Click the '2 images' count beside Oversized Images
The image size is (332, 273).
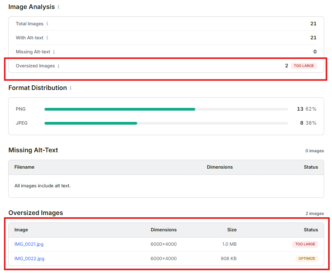pos(314,213)
